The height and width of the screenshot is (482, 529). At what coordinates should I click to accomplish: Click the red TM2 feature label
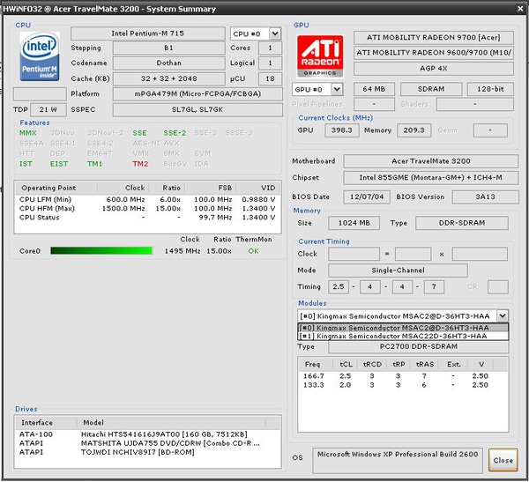pyautogui.click(x=140, y=164)
